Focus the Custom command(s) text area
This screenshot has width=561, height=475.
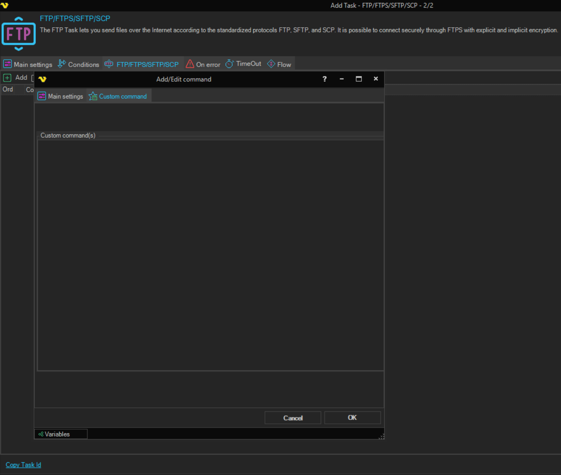[x=210, y=255]
